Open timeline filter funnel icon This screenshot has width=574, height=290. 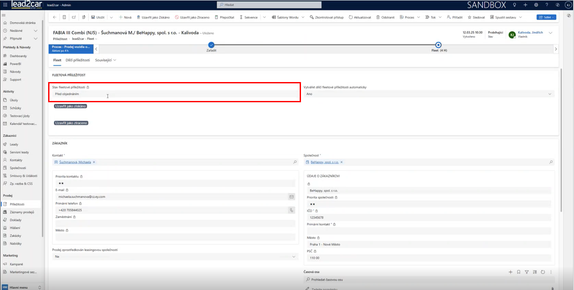click(x=527, y=272)
